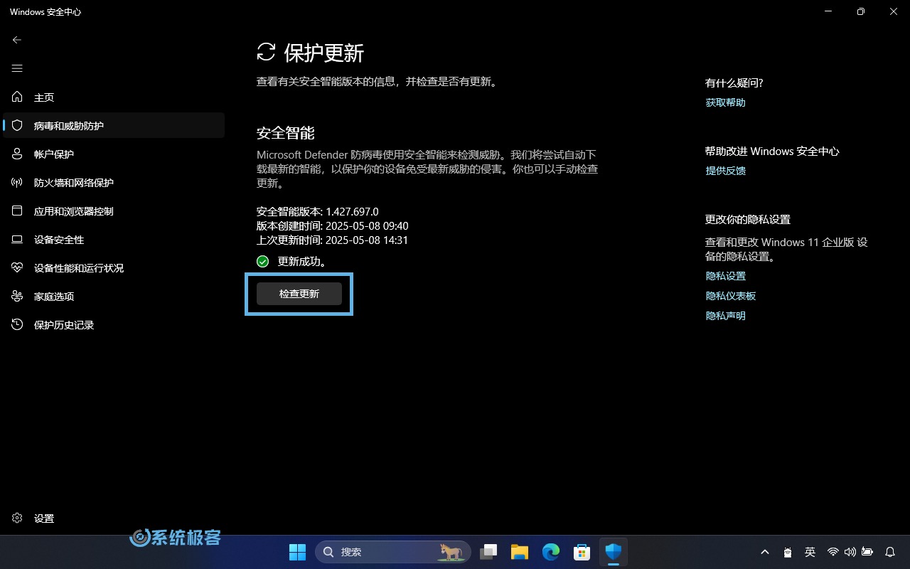Click the 更改你的隐私设置 heading
Image resolution: width=910 pixels, height=569 pixels.
[748, 220]
